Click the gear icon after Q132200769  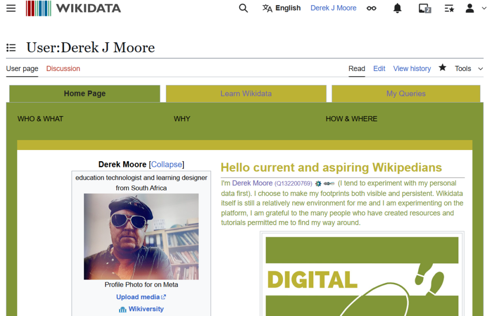(x=318, y=184)
